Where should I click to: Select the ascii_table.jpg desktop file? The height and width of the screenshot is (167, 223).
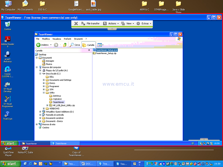tap(93, 6)
